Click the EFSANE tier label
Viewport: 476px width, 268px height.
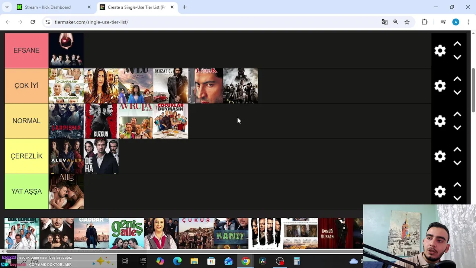(26, 50)
